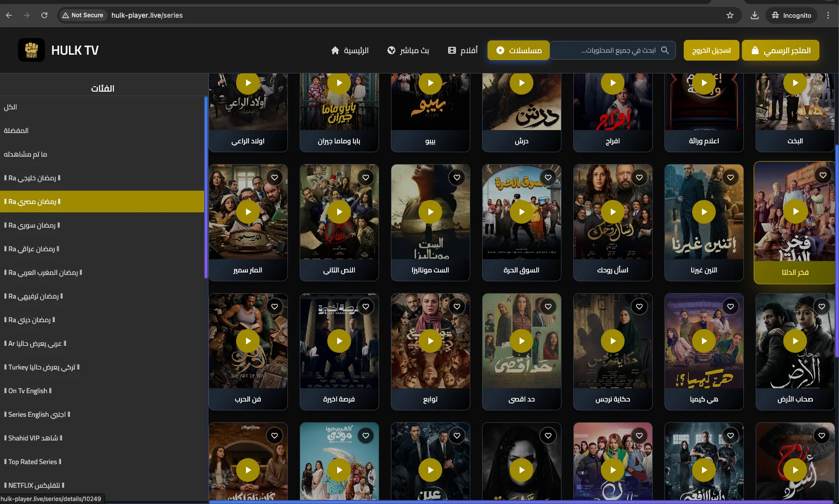This screenshot has height=504, width=839.
Task: Favorite النص التاني with heart icon
Action: pyautogui.click(x=366, y=177)
